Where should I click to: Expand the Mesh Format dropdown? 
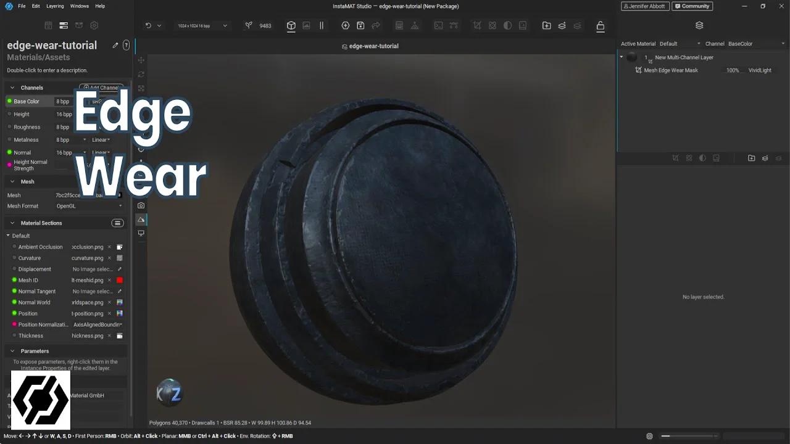(x=120, y=206)
